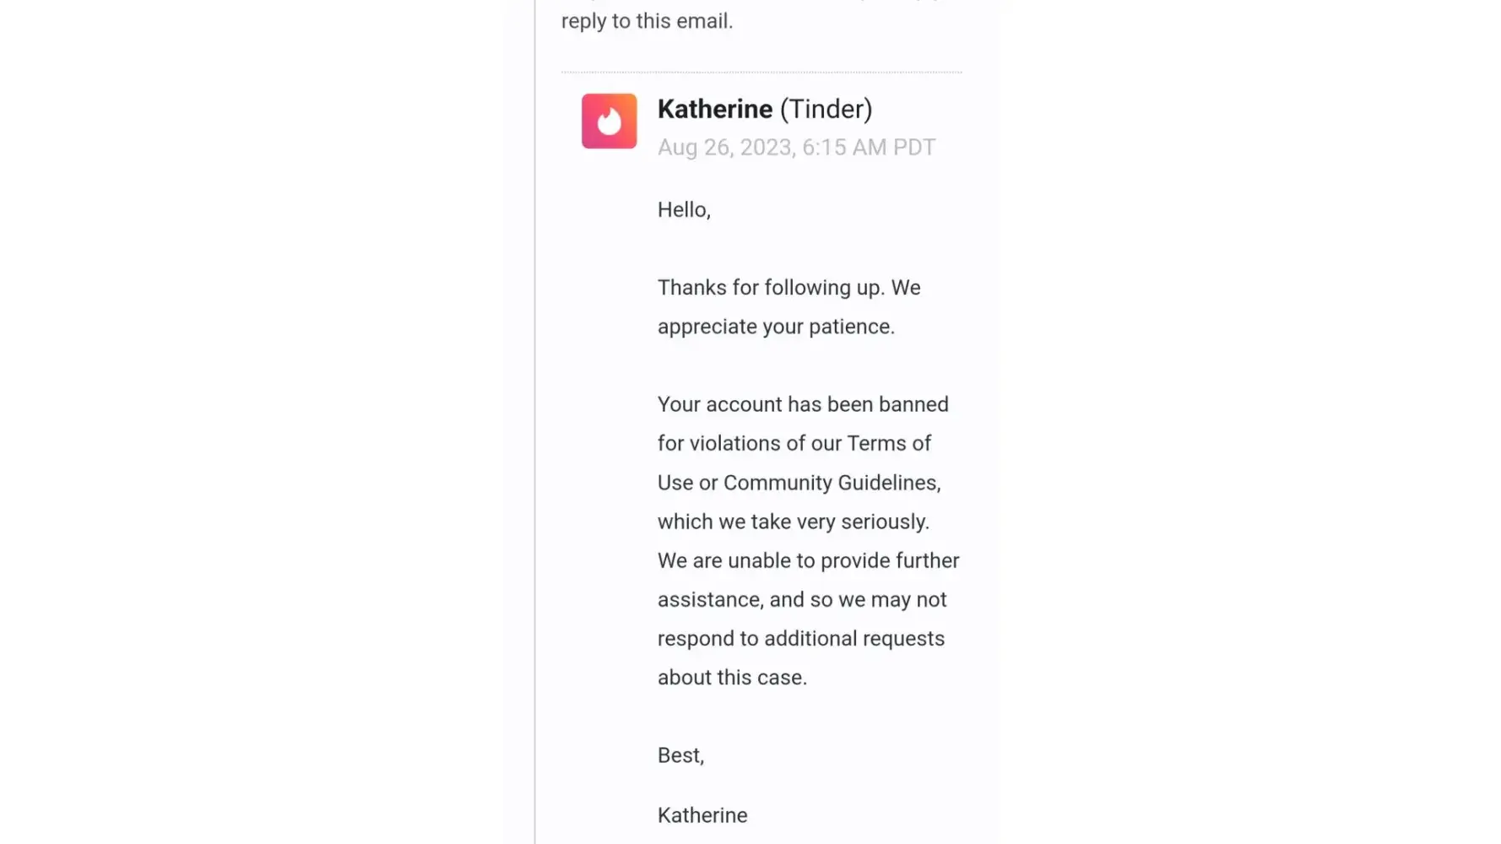Click the "reply to this email." text
Image resolution: width=1501 pixels, height=844 pixels.
(647, 21)
